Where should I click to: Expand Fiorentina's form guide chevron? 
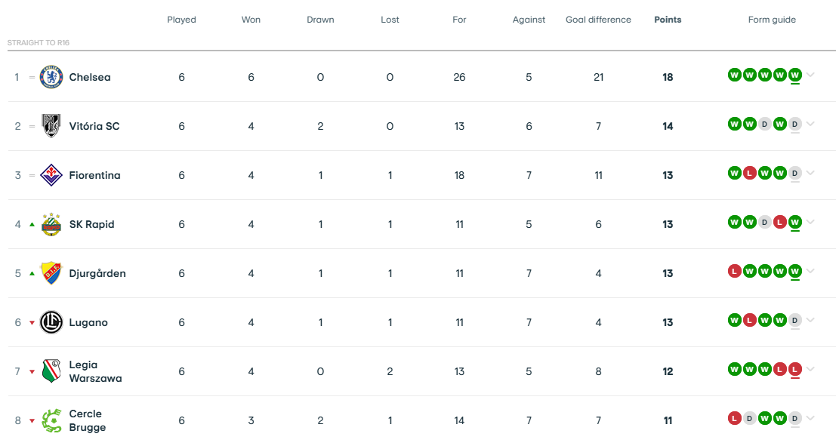pyautogui.click(x=810, y=173)
